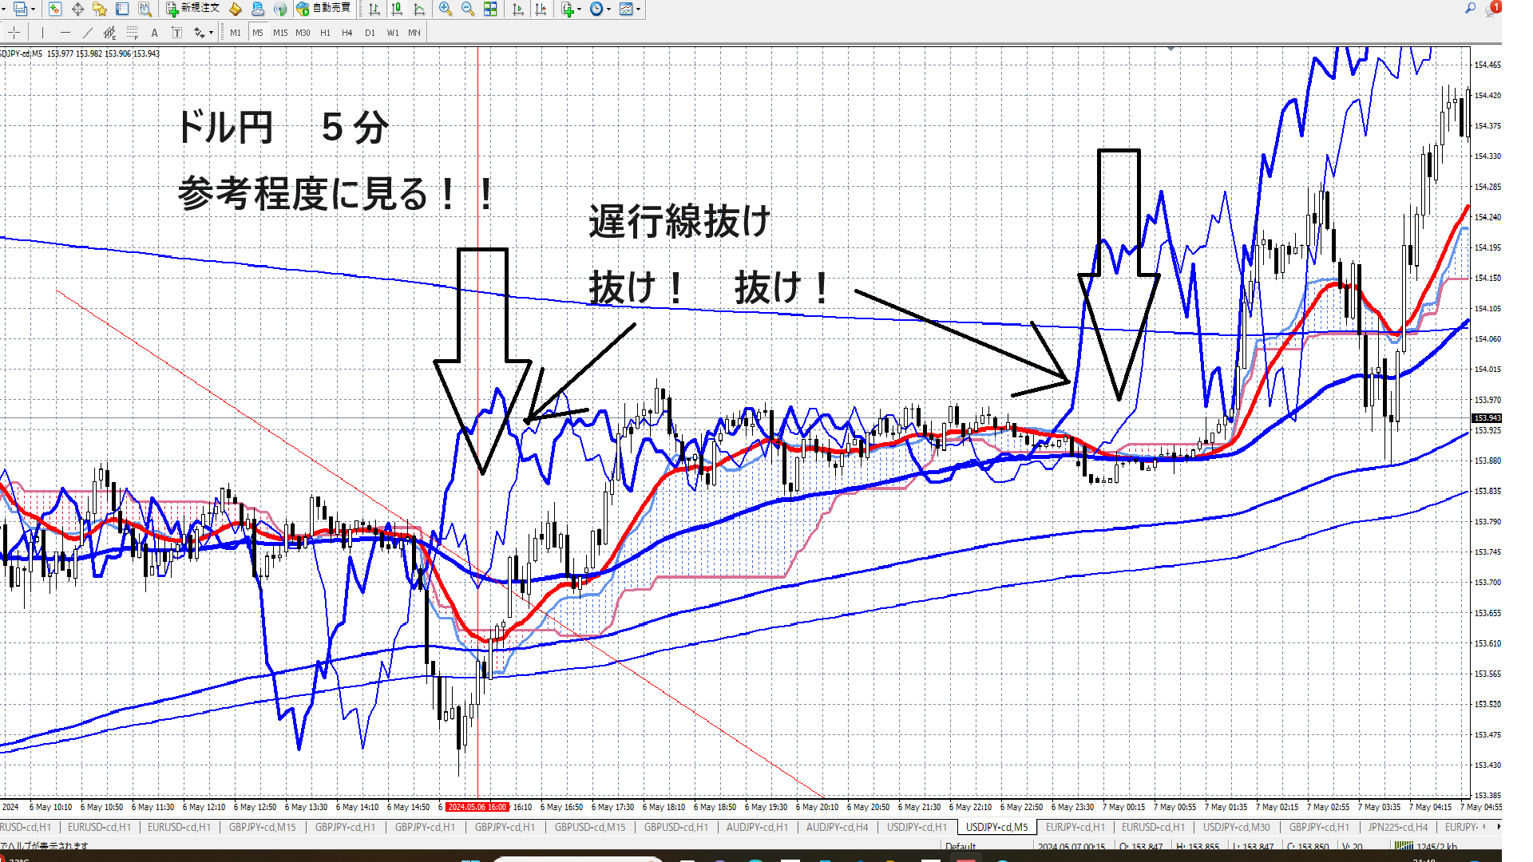Open the periods clock icon
This screenshot has height=862, width=1533.
[596, 9]
